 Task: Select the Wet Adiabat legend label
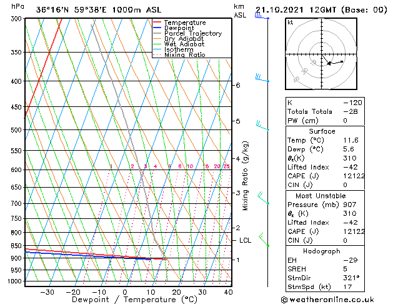coord(184,44)
